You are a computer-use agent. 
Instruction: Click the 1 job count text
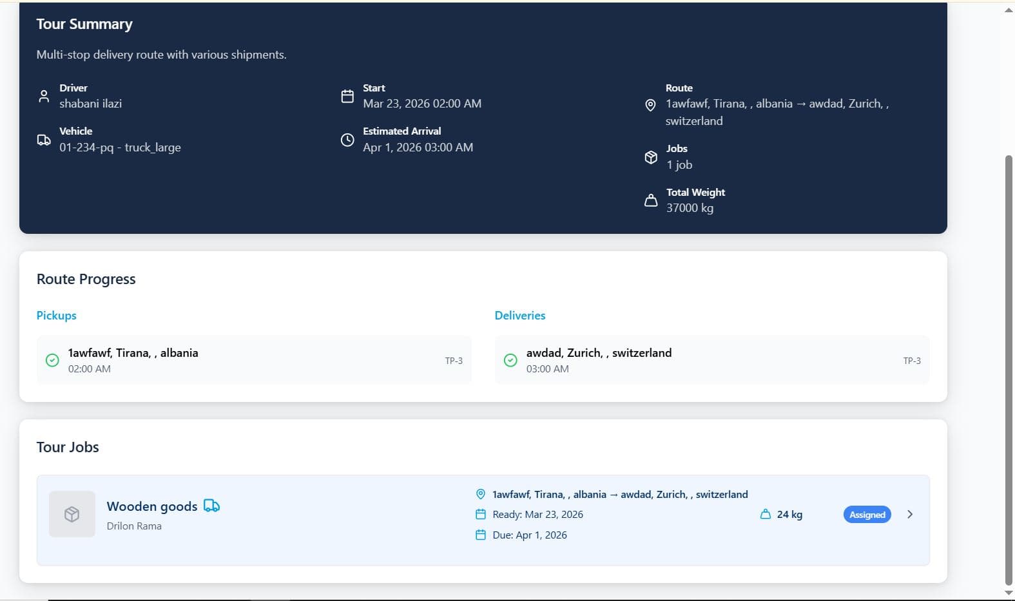(679, 165)
